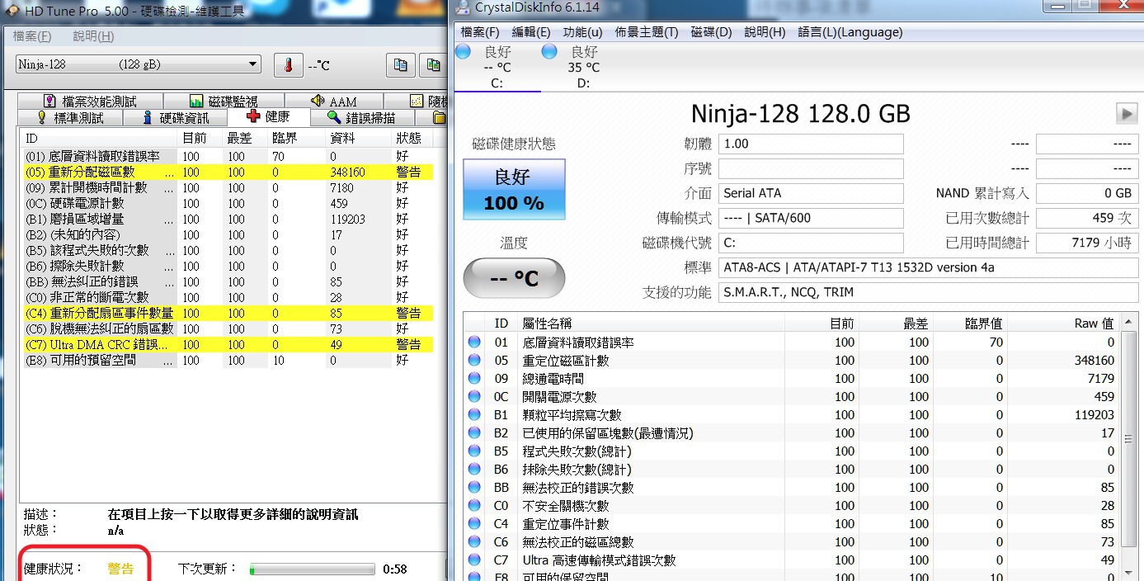Viewport: 1144px width, 581px height.
Task: Click the 支援的功能 field showing S.M.A.R.T., NCQ, TRIM
Action: coord(928,292)
